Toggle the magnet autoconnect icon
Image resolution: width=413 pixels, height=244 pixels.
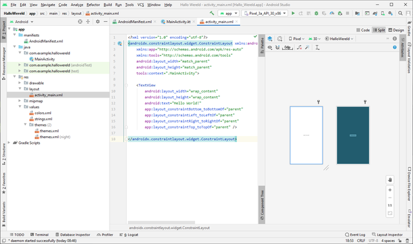tap(277, 47)
